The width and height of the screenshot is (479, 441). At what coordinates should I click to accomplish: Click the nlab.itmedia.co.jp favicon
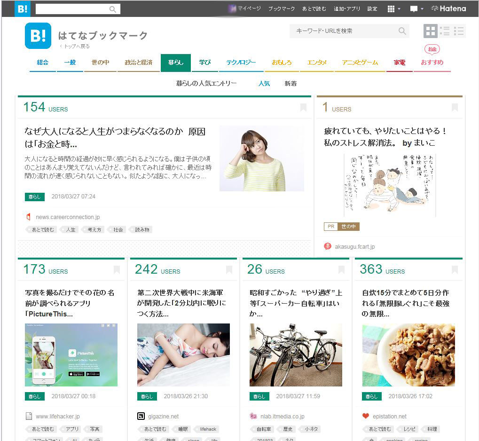click(253, 416)
